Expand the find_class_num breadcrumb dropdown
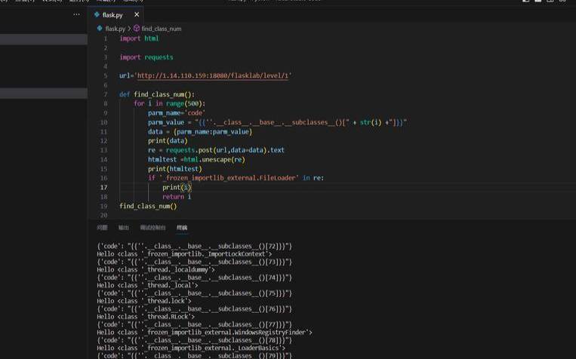The width and height of the screenshot is (576, 359). click(x=162, y=29)
